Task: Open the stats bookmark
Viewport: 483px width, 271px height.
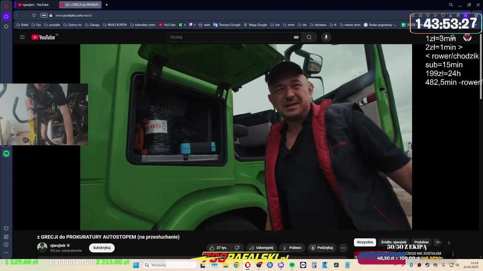Action: 204,25
